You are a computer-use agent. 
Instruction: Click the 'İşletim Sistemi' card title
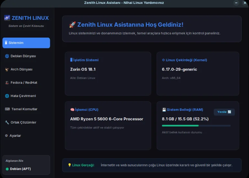[86, 60]
